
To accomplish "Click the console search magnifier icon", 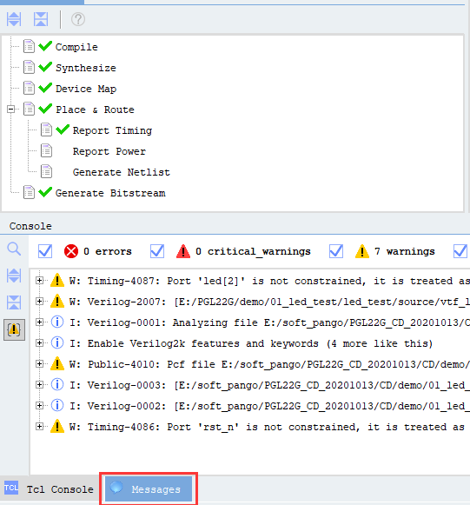I will pos(14,249).
